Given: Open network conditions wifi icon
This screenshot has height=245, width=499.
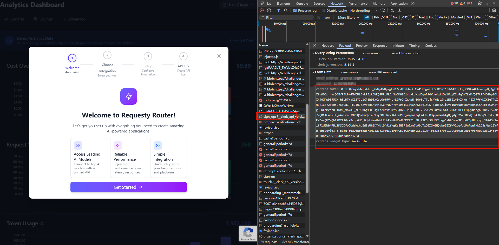Looking at the screenshot, I should click(383, 10).
